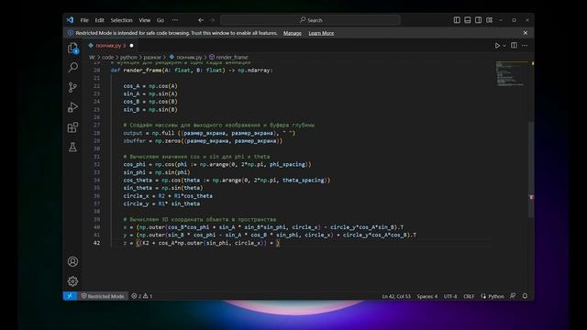Open the View menu
Image resolution: width=587 pixels, height=330 pixels.
click(145, 20)
